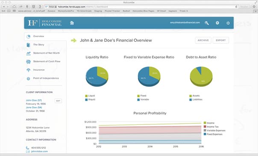
Task: Click The Story book icon
Action: (28, 45)
